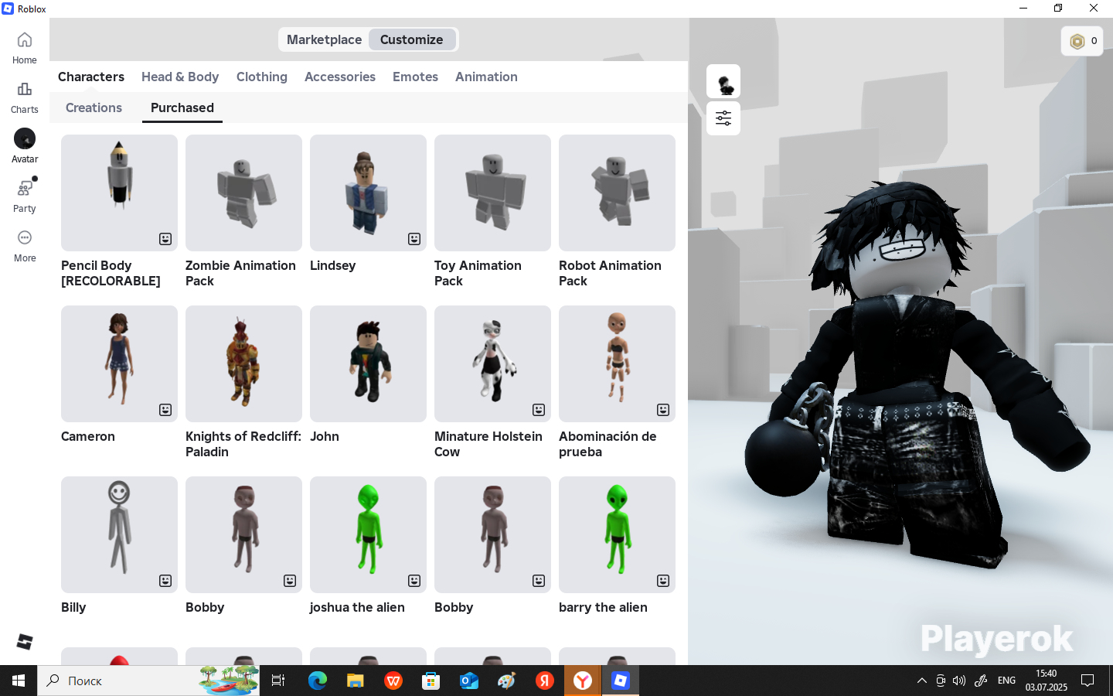The image size is (1113, 696).
Task: Open the volume control in system tray
Action: tap(959, 681)
